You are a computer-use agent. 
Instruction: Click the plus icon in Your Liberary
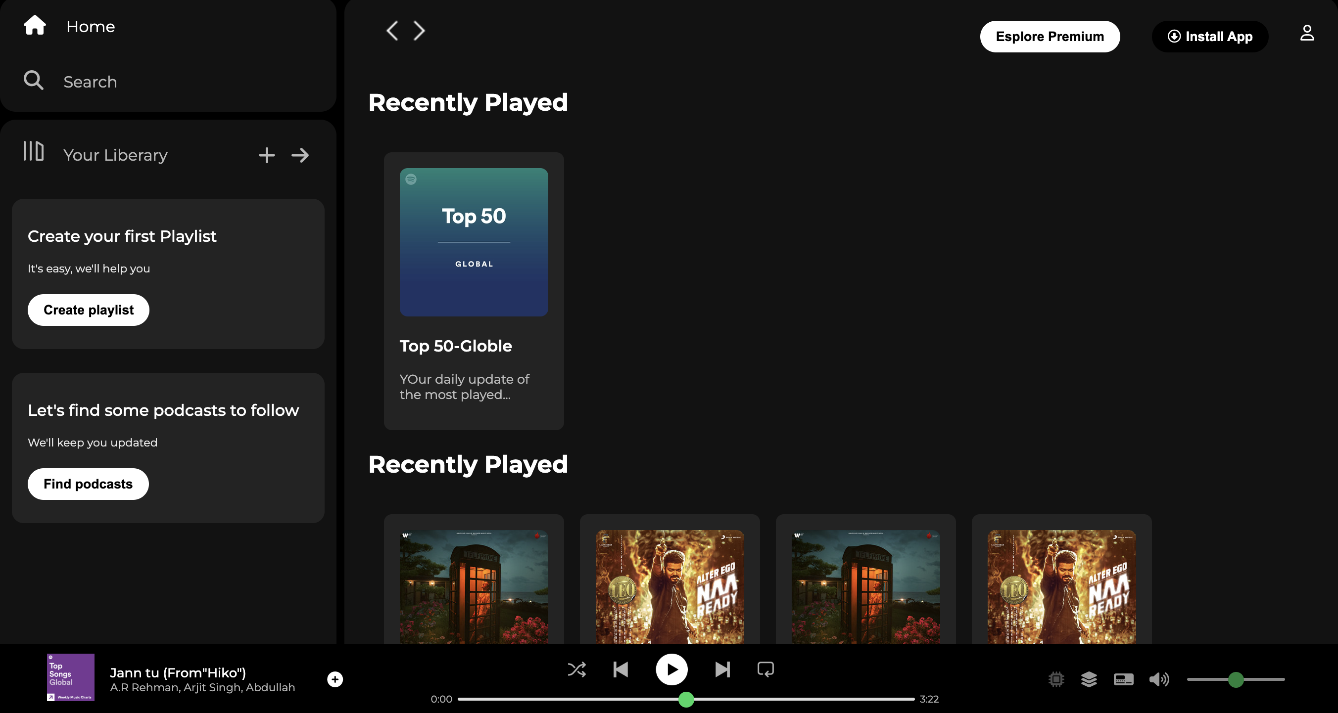[267, 155]
